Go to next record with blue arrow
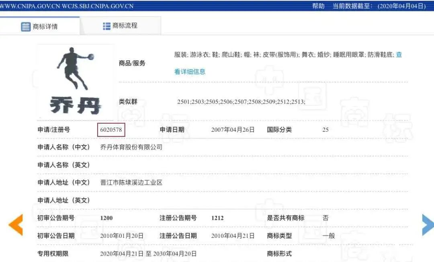 coord(428,225)
